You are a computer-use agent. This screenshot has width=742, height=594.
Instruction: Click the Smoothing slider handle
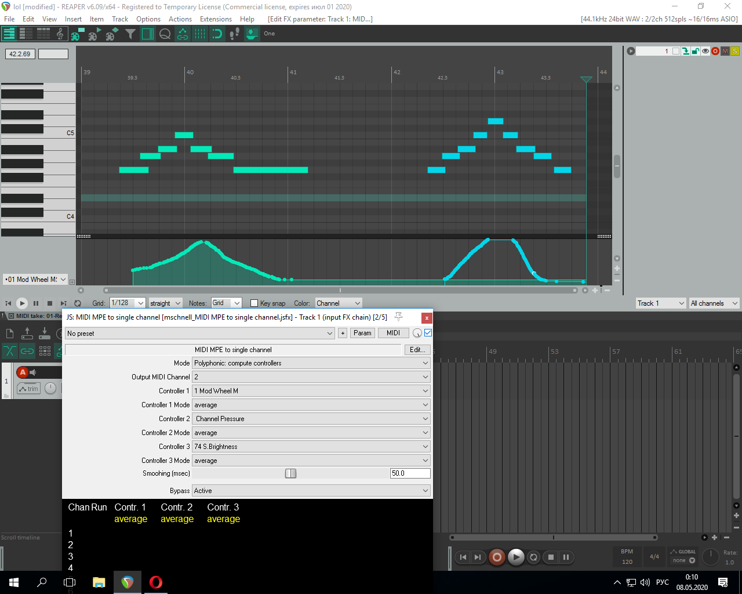coord(290,473)
